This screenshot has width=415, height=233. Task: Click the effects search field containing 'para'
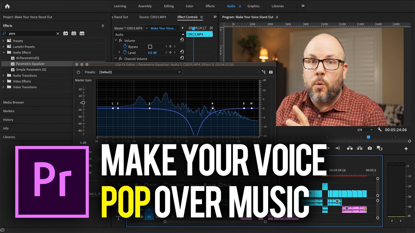[31, 33]
